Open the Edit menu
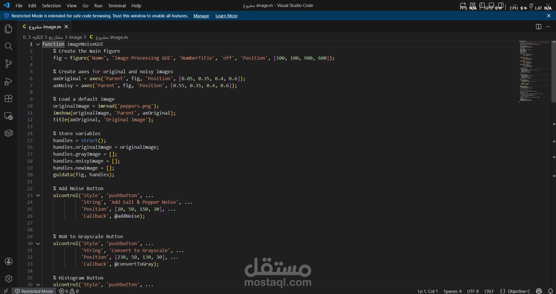 [x=32, y=6]
